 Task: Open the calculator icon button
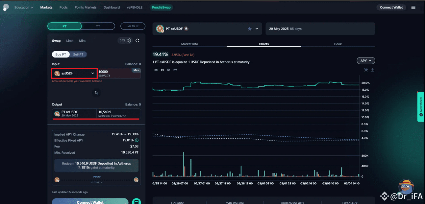[136, 202]
